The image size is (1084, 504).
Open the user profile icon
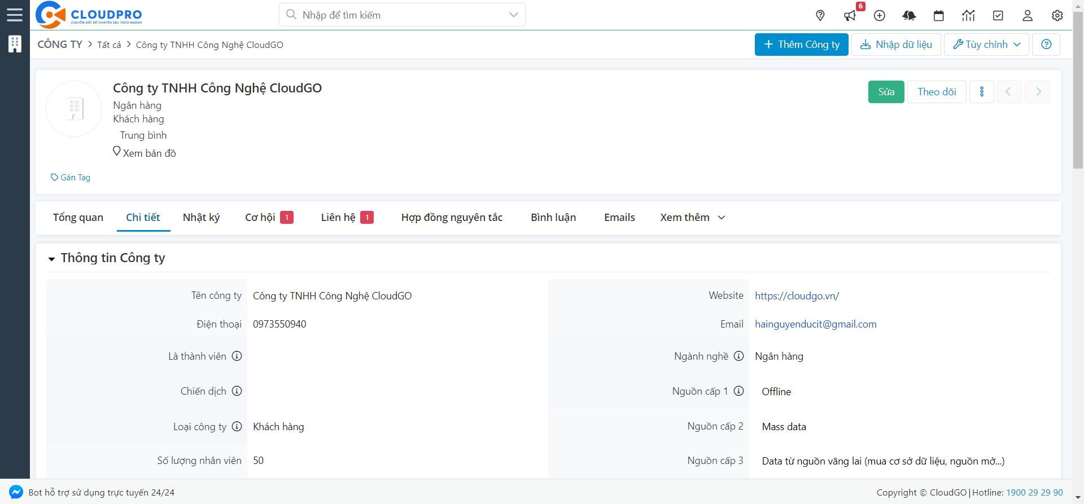(1028, 16)
